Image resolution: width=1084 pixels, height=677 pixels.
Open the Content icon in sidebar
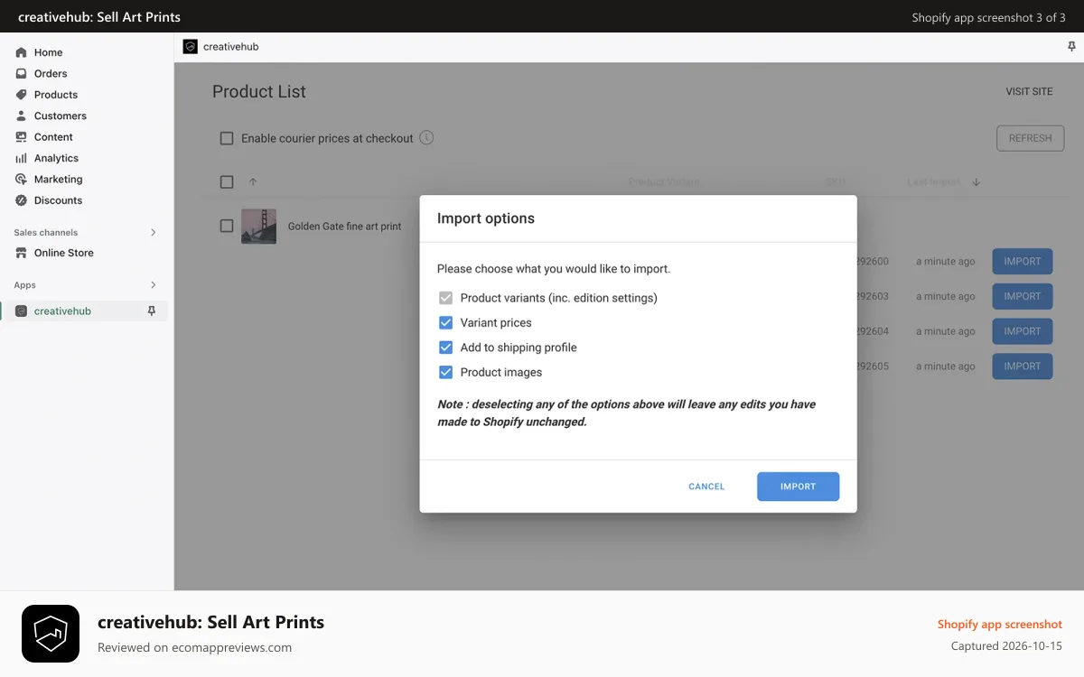pyautogui.click(x=21, y=137)
